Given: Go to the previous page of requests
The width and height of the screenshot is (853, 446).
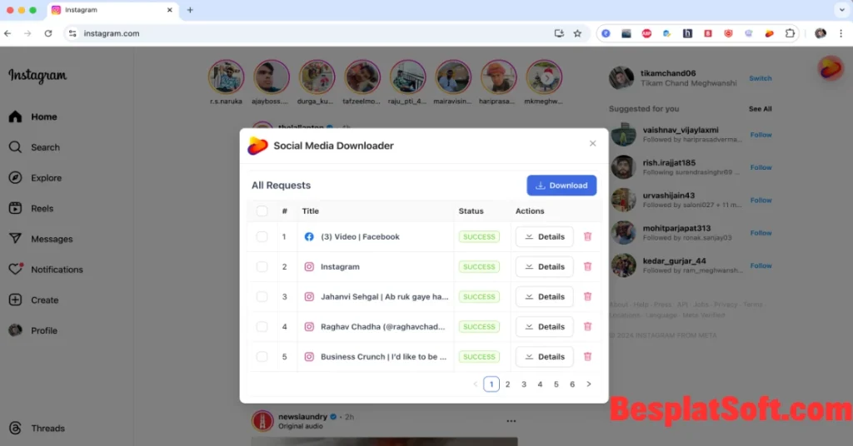Looking at the screenshot, I should point(475,384).
